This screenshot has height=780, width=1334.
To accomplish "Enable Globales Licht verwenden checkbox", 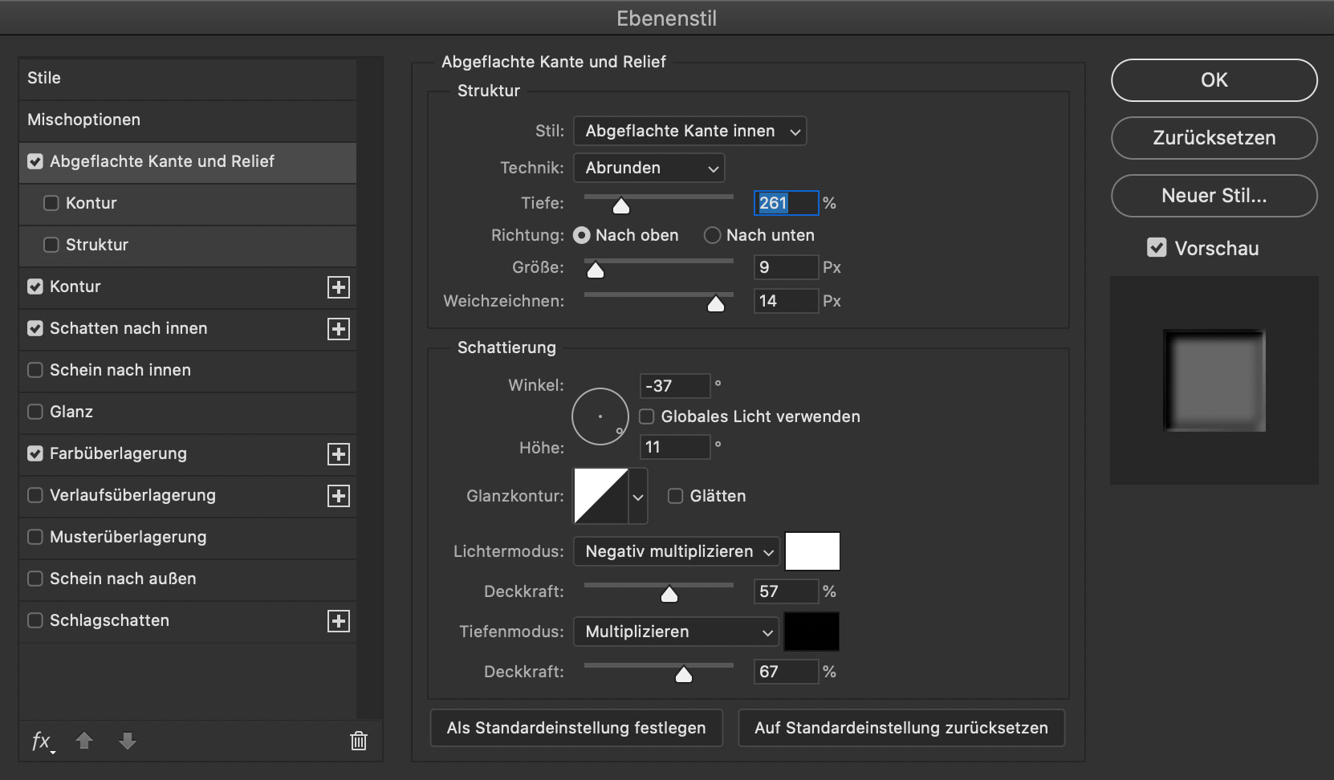I will click(x=647, y=416).
